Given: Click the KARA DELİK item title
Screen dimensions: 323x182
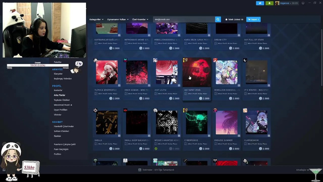Looking at the screenshot, I should 197,40.
